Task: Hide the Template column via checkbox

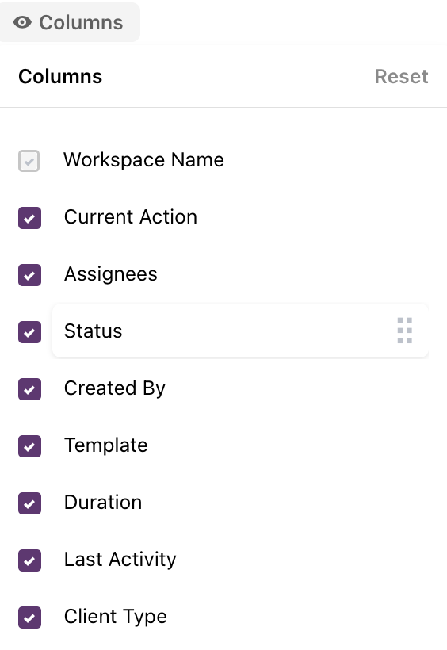Action: 29,446
